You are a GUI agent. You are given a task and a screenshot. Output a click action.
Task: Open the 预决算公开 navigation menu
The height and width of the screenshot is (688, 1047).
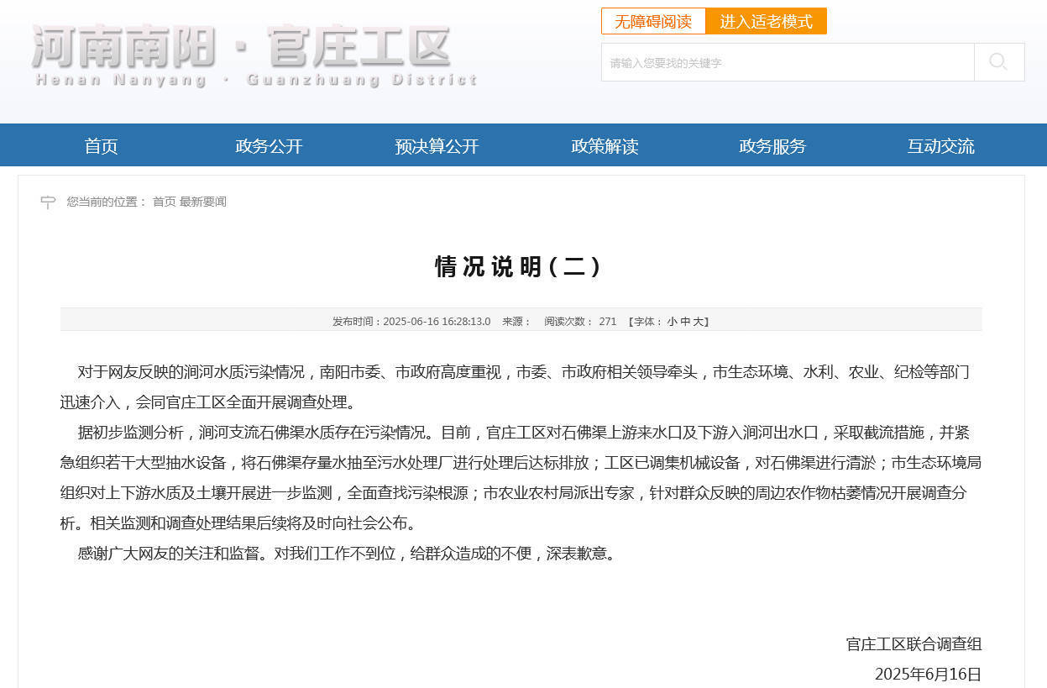tap(437, 145)
